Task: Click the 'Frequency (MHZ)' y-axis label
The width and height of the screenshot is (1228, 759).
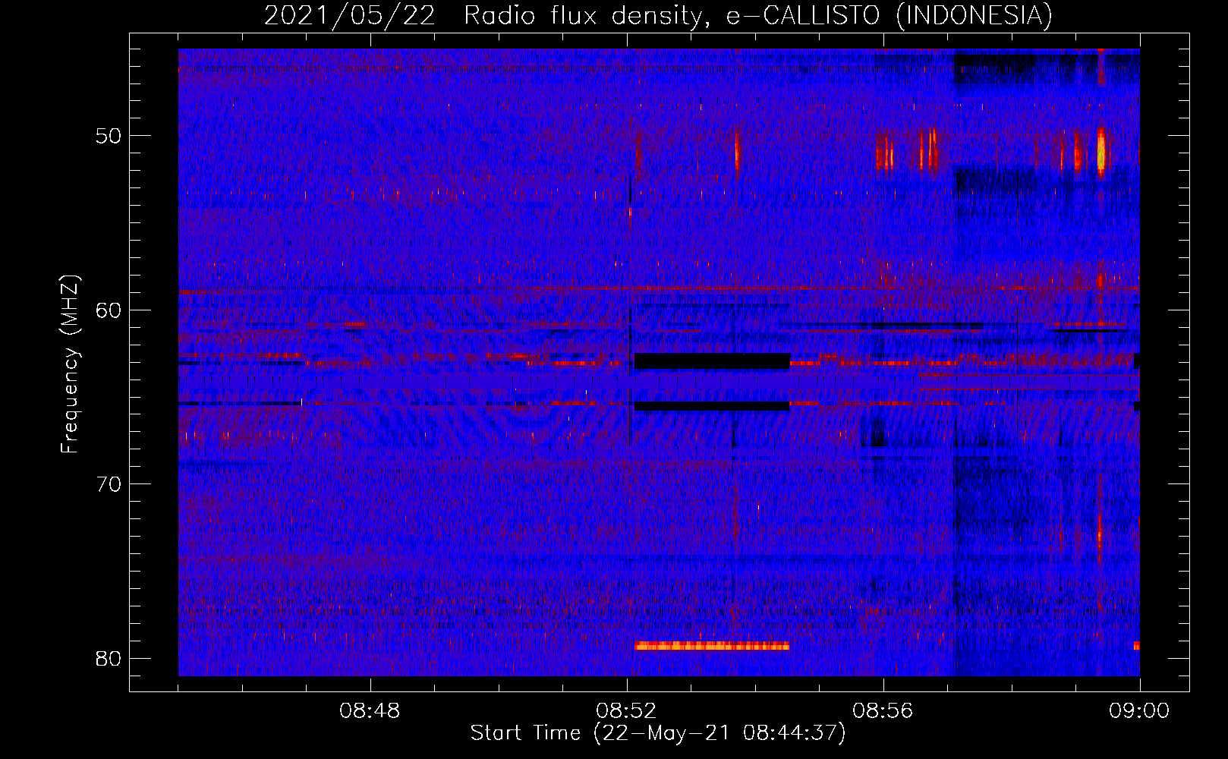Action: click(x=70, y=364)
